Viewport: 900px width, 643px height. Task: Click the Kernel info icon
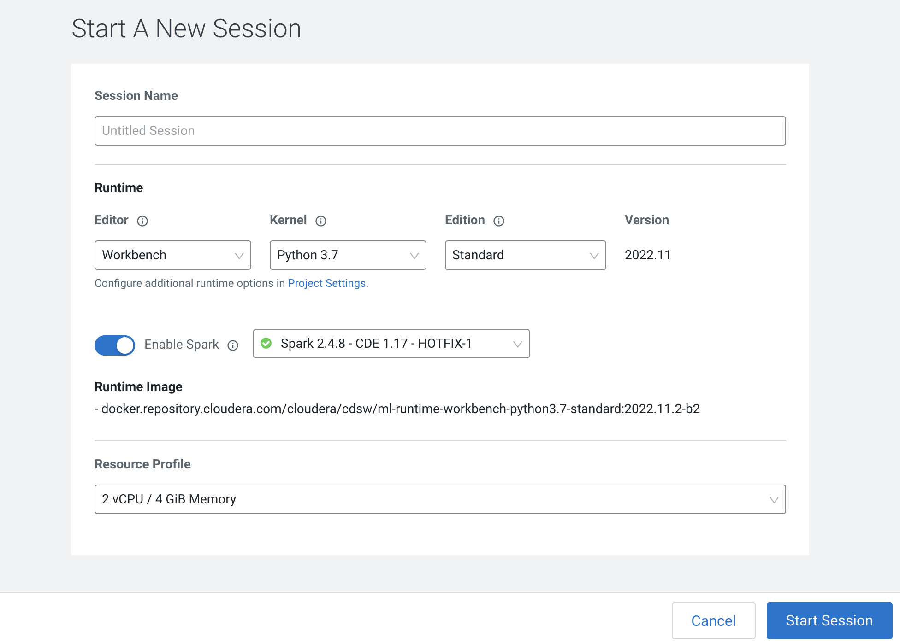click(x=321, y=221)
